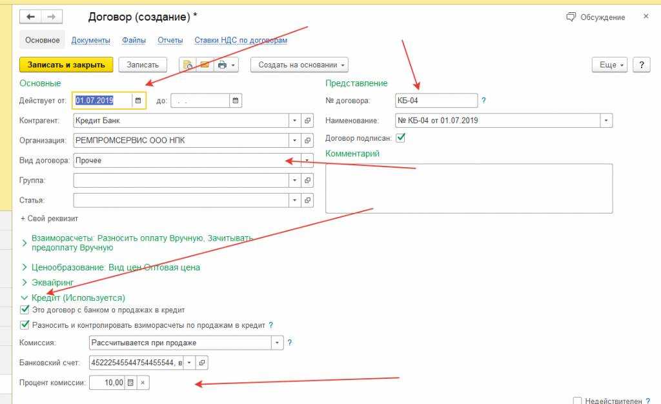The height and width of the screenshot is (404, 661).
Task: Open the Банковский счет record icon
Action: (x=201, y=363)
